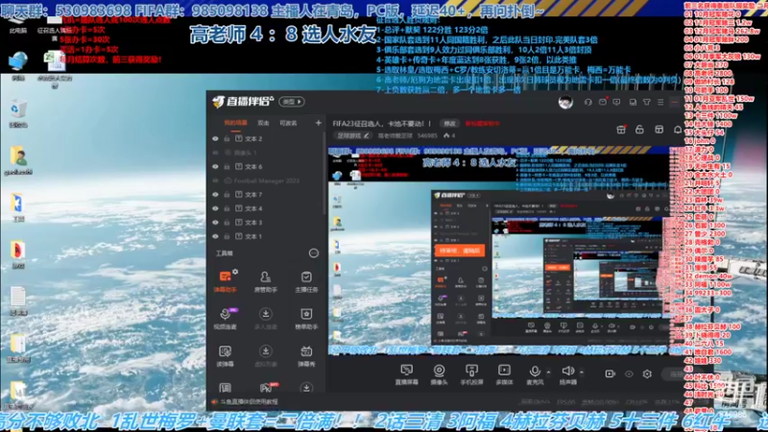This screenshot has height=432, width=768.
Task: Click the source list scrollbar
Action: [x=324, y=174]
